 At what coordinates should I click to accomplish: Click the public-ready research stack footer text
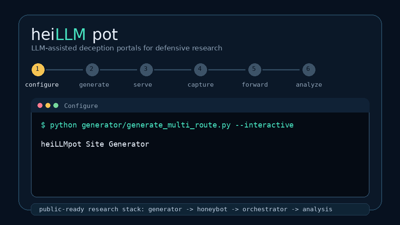point(186,209)
